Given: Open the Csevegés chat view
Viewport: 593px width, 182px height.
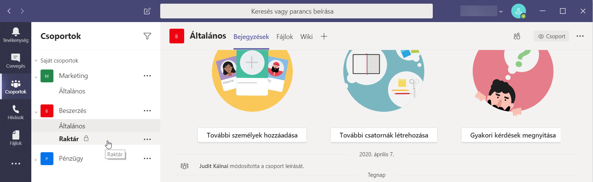Looking at the screenshot, I should click(15, 61).
